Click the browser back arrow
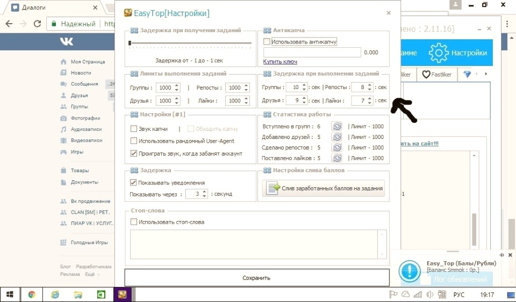The width and height of the screenshot is (516, 302). tap(9, 24)
